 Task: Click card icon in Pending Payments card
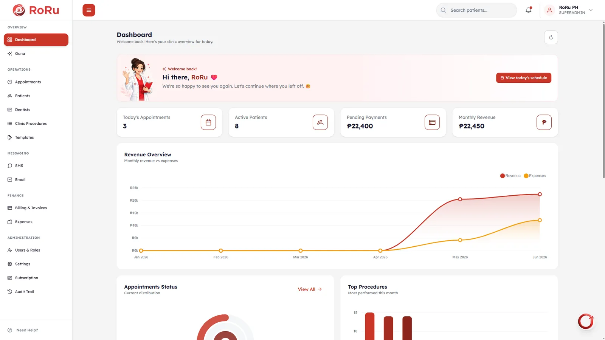(432, 122)
